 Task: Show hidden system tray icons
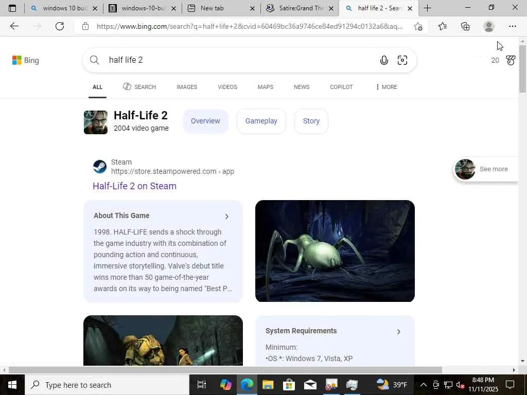pyautogui.click(x=424, y=385)
